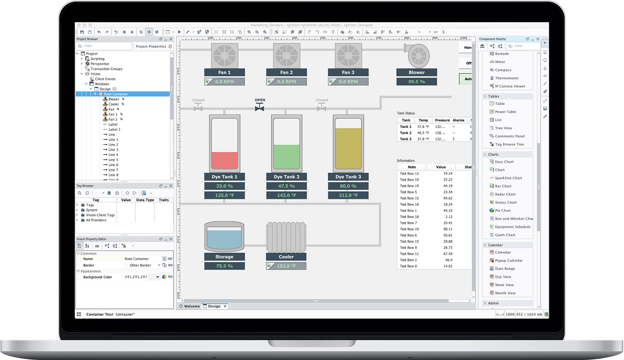Sort properties alphabetically in Vision Property Editor
624x360 pixels.
[87, 246]
